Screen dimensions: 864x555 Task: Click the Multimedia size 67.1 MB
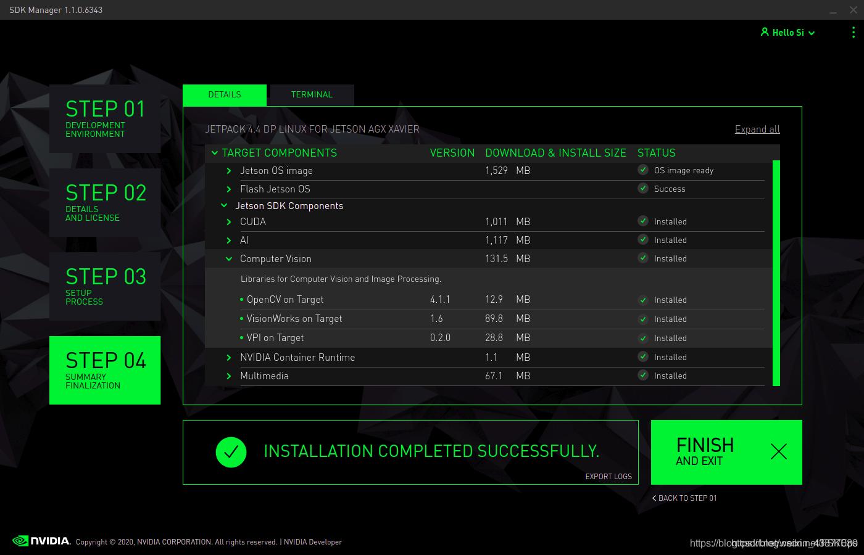click(508, 376)
